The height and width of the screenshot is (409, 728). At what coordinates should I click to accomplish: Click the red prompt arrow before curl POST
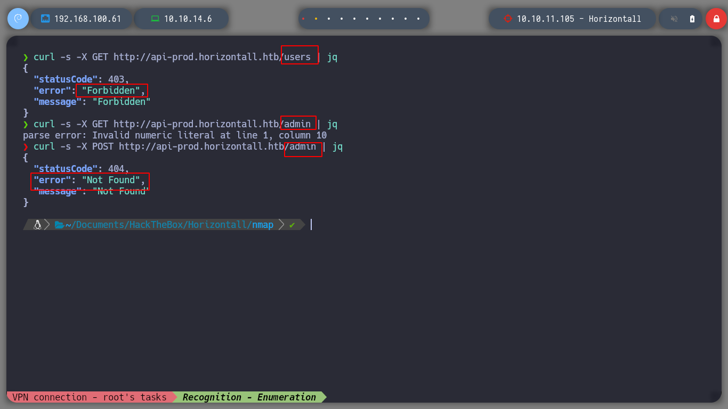[x=26, y=146]
